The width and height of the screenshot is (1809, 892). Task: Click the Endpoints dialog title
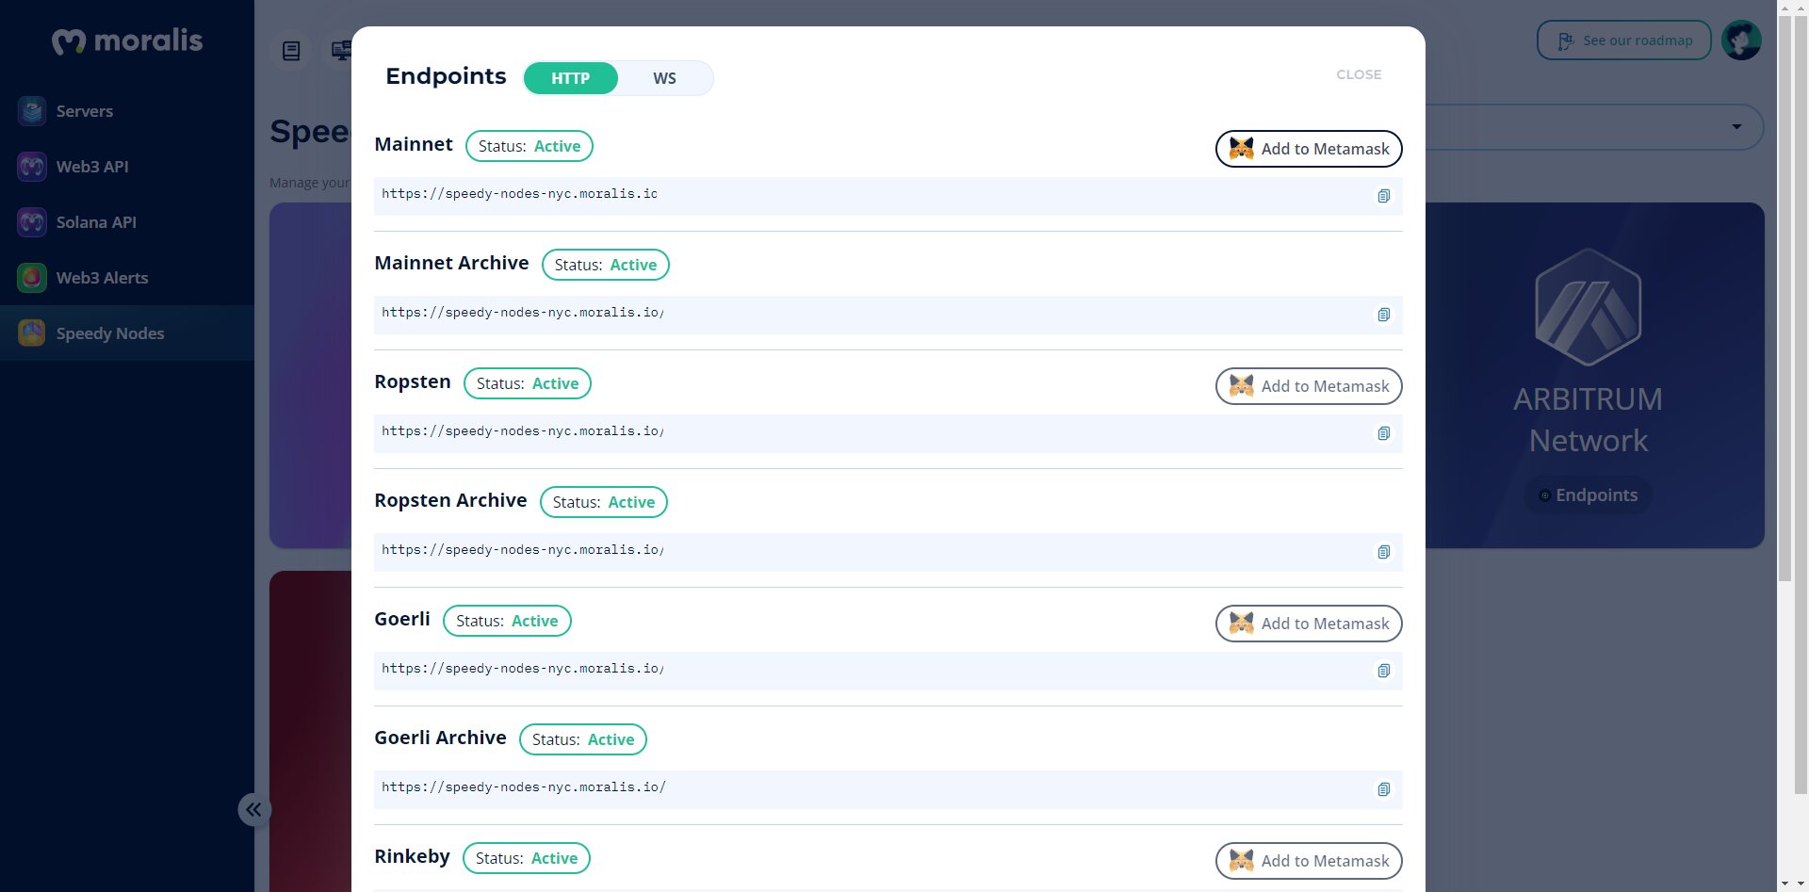coord(446,76)
